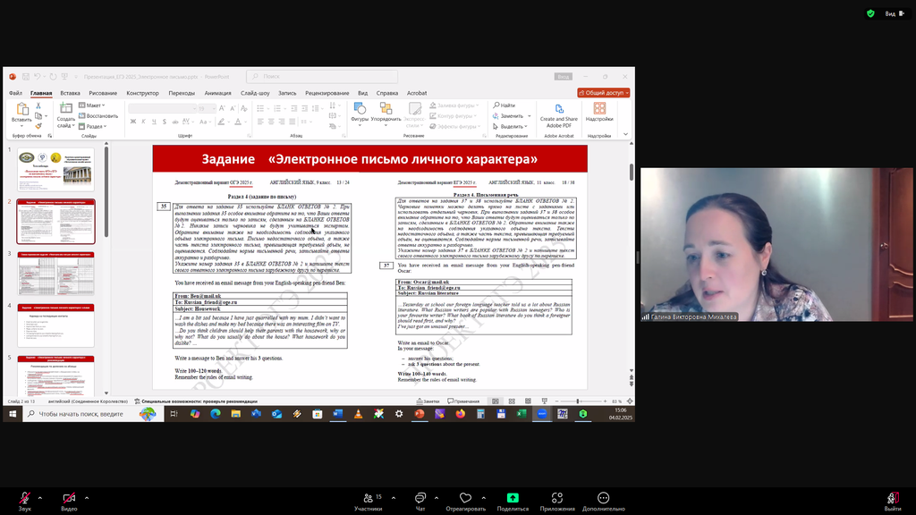
Task: Select slide 3 thumbnail
Action: pyautogui.click(x=55, y=274)
